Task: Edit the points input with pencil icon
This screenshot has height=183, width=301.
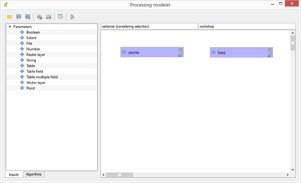Action: click(x=181, y=54)
